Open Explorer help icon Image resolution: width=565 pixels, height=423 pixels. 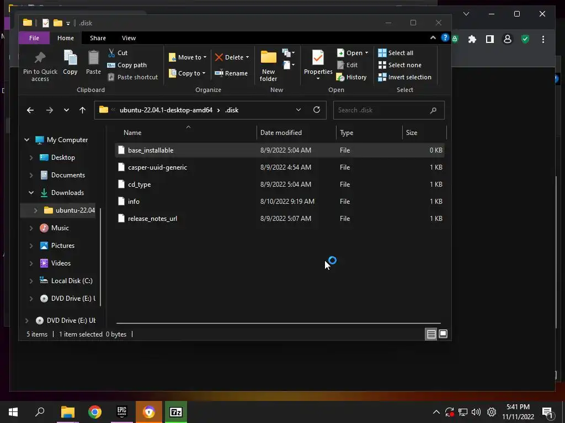pyautogui.click(x=445, y=38)
